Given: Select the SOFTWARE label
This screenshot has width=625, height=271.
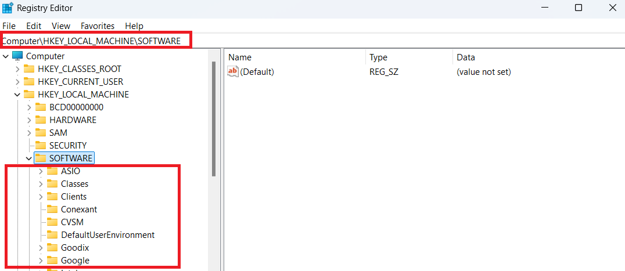Looking at the screenshot, I should 70,158.
